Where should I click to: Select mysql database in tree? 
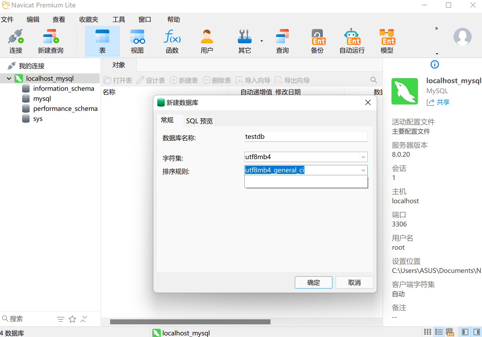[42, 98]
